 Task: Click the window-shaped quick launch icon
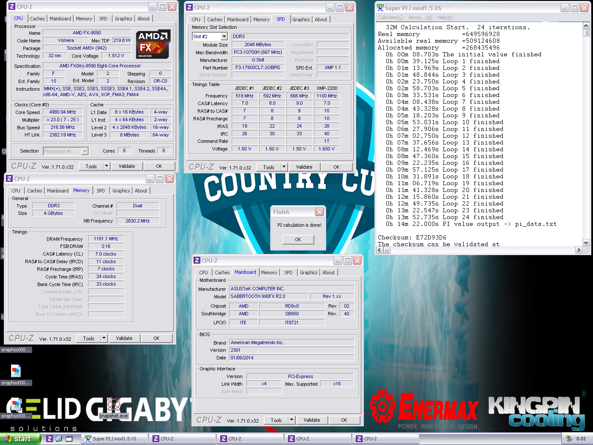click(x=69, y=439)
